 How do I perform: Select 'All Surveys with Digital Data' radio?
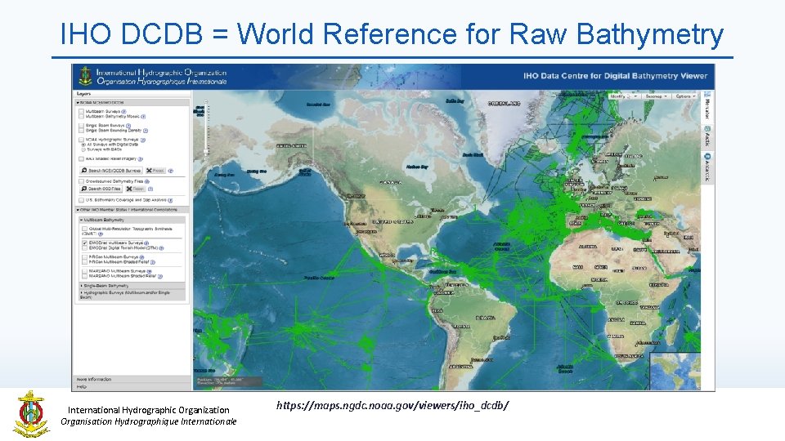[x=83, y=145]
